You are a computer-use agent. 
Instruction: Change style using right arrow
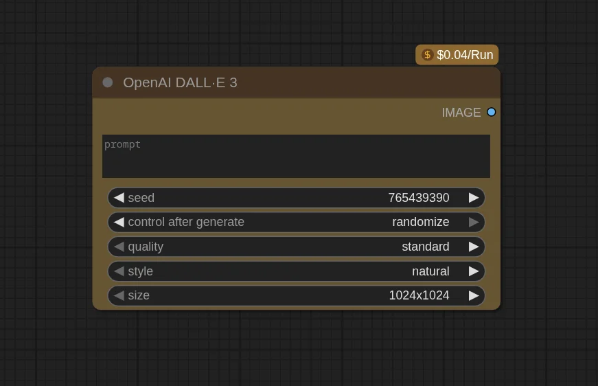(474, 271)
